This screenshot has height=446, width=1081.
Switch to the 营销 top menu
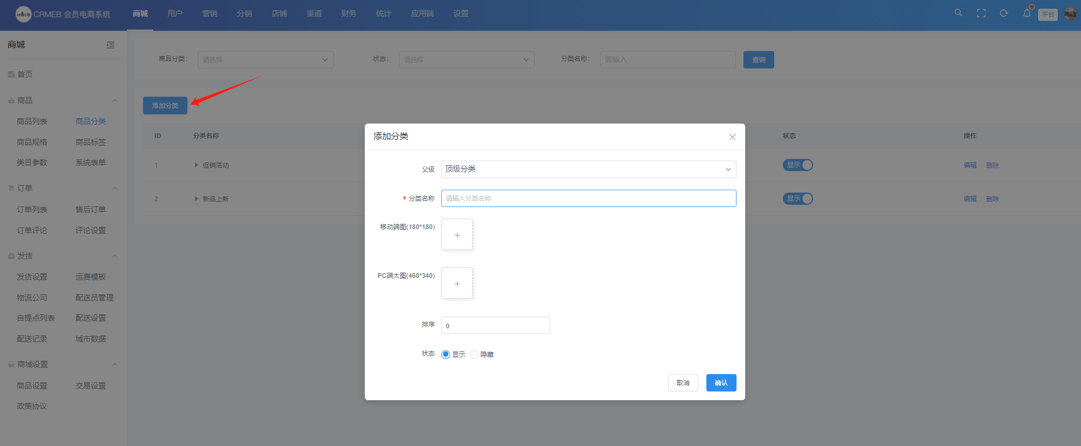[x=209, y=14]
